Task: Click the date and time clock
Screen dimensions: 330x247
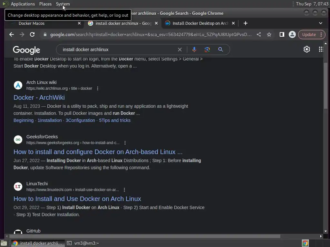Action: [x=312, y=4]
